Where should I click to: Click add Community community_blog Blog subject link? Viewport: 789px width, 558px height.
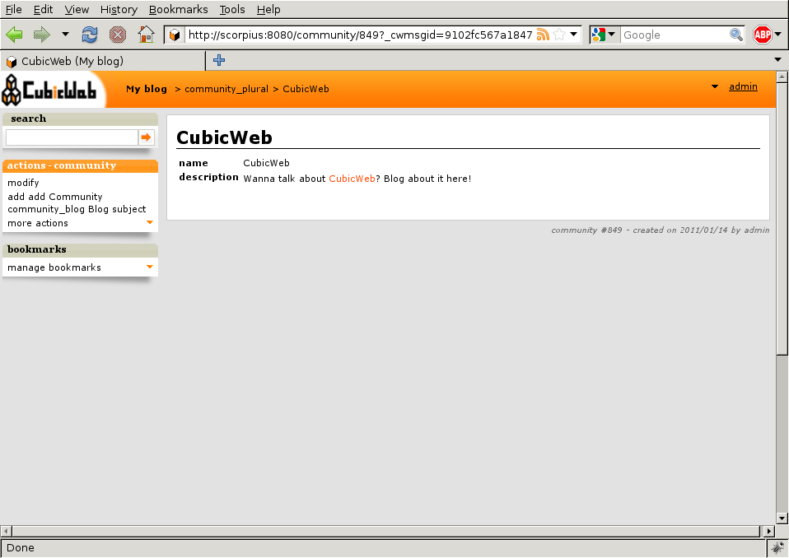click(77, 202)
